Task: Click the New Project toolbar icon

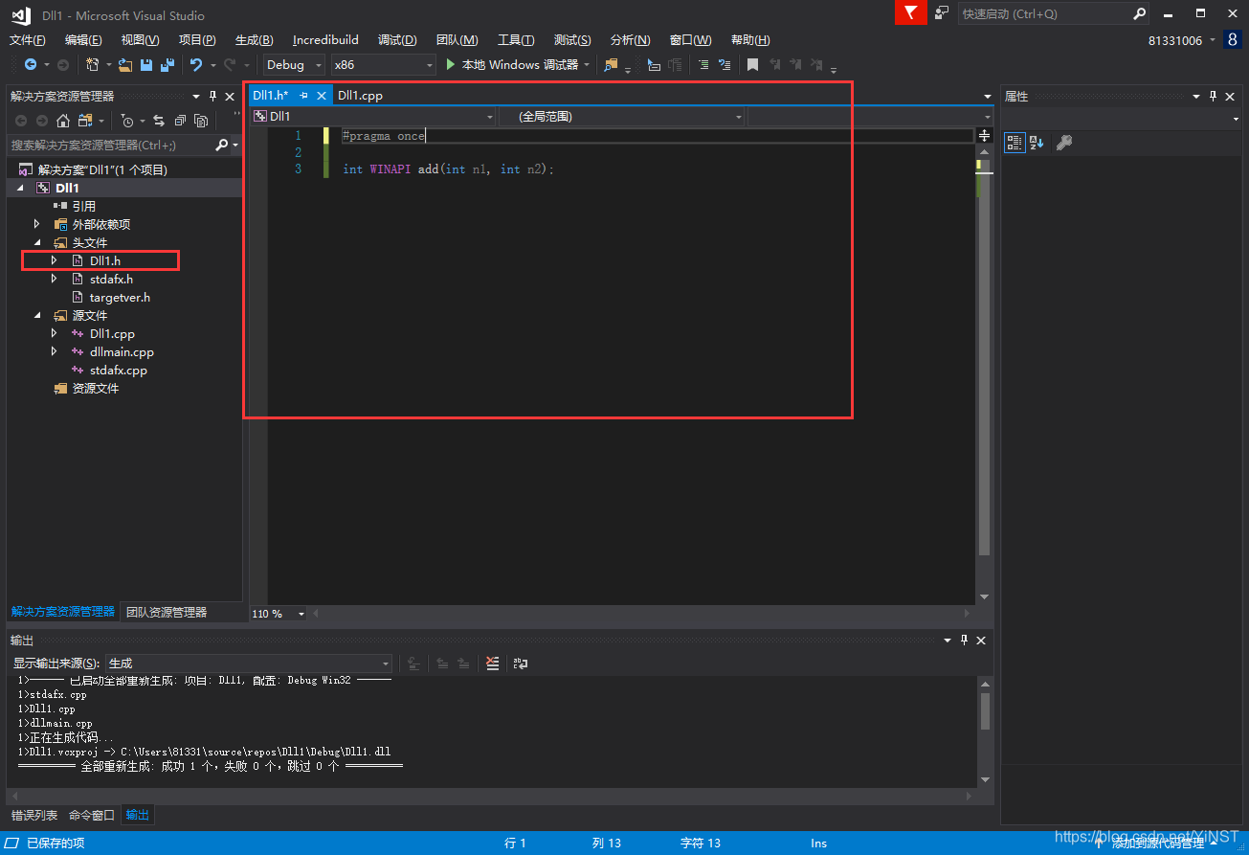Action: [x=93, y=65]
